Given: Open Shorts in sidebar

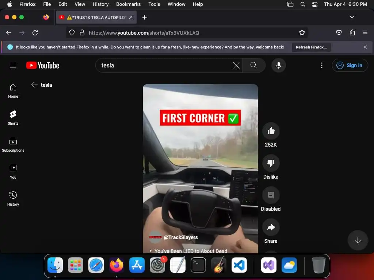Looking at the screenshot, I should click(x=13, y=118).
